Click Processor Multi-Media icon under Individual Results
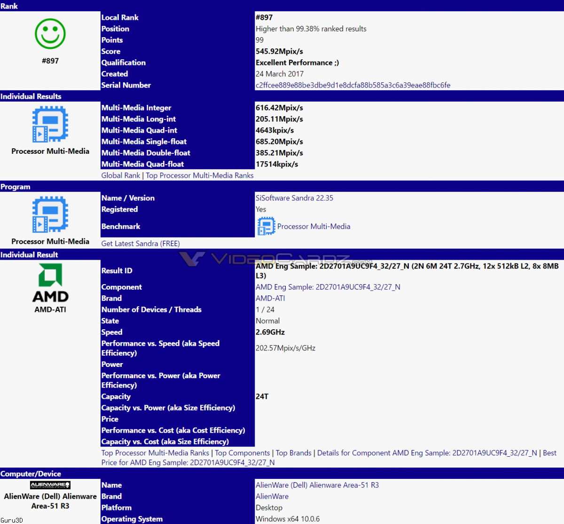 [x=50, y=124]
